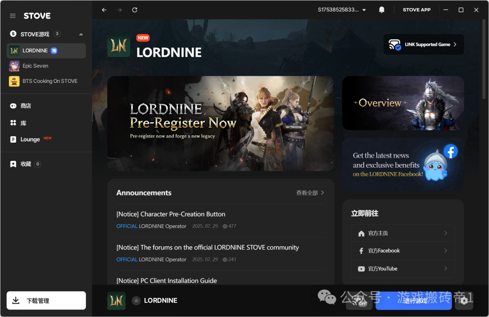Toggle the LINK OFF switch in bottom bar
The height and width of the screenshot is (317, 489).
356,300
